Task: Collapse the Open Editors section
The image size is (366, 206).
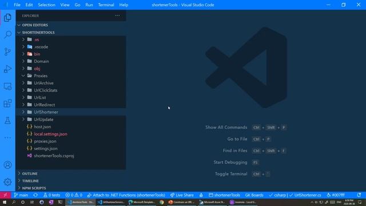Action: (x=71, y=25)
